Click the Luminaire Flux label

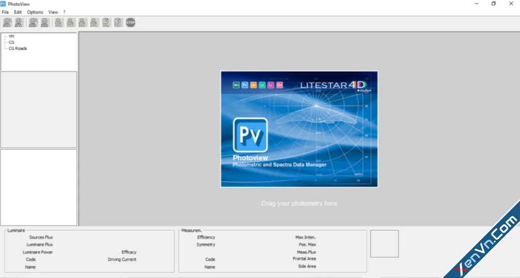coord(40,245)
